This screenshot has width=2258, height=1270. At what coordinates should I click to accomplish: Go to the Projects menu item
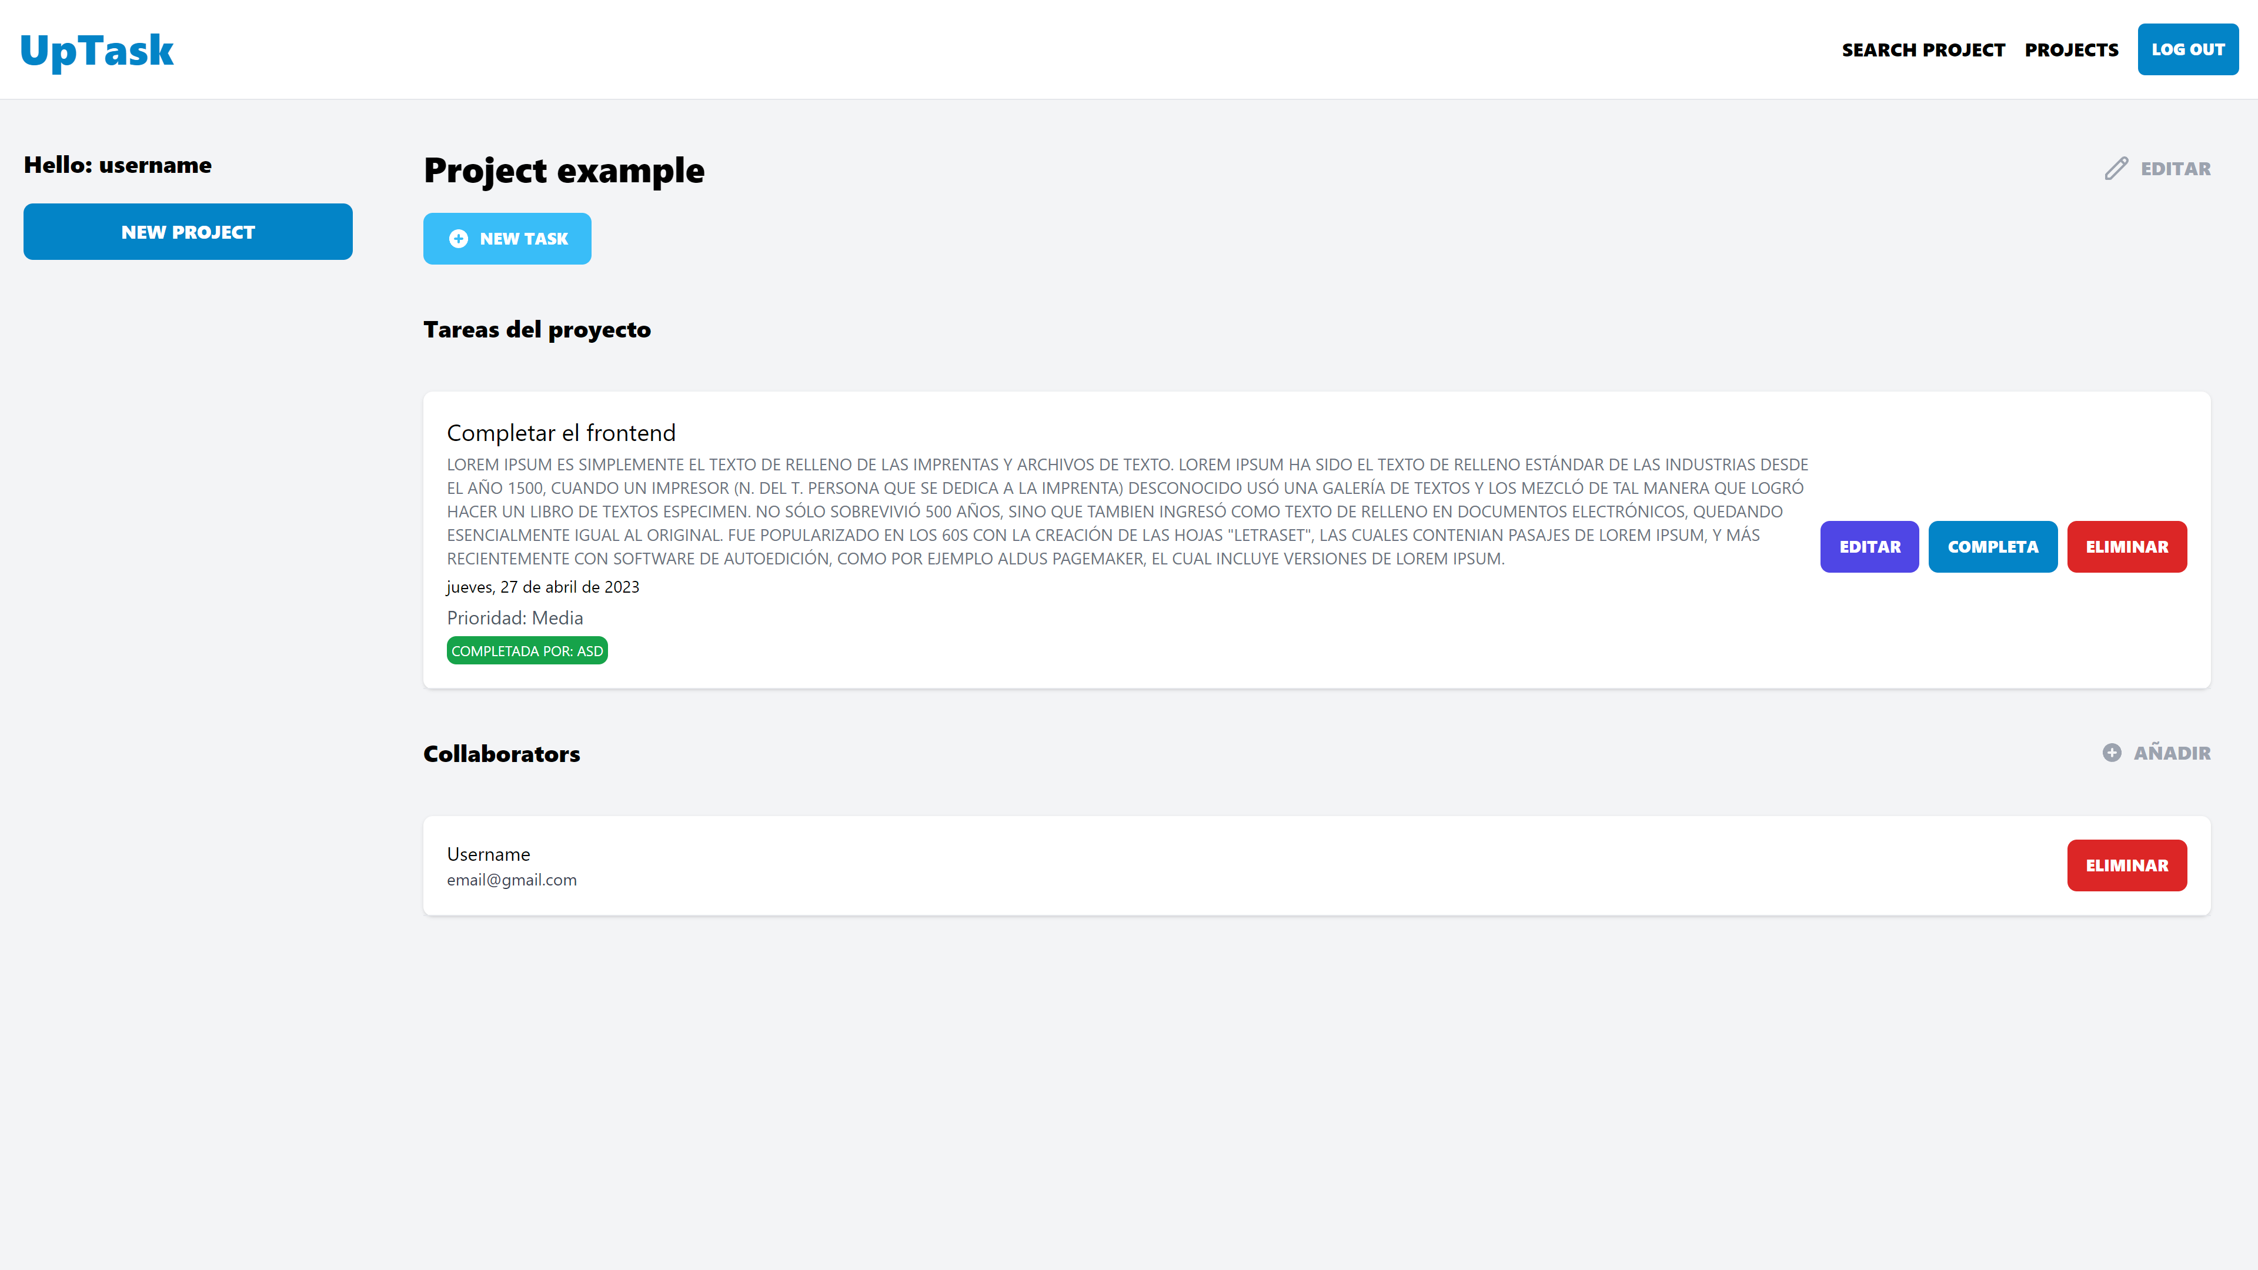(2071, 50)
